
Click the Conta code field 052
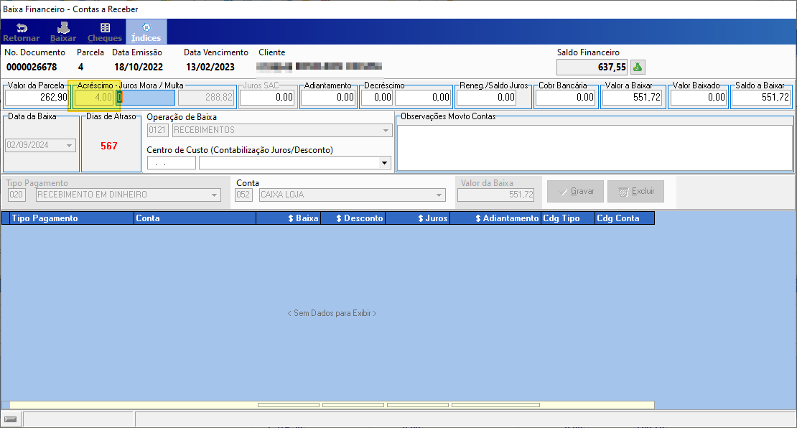tap(243, 195)
